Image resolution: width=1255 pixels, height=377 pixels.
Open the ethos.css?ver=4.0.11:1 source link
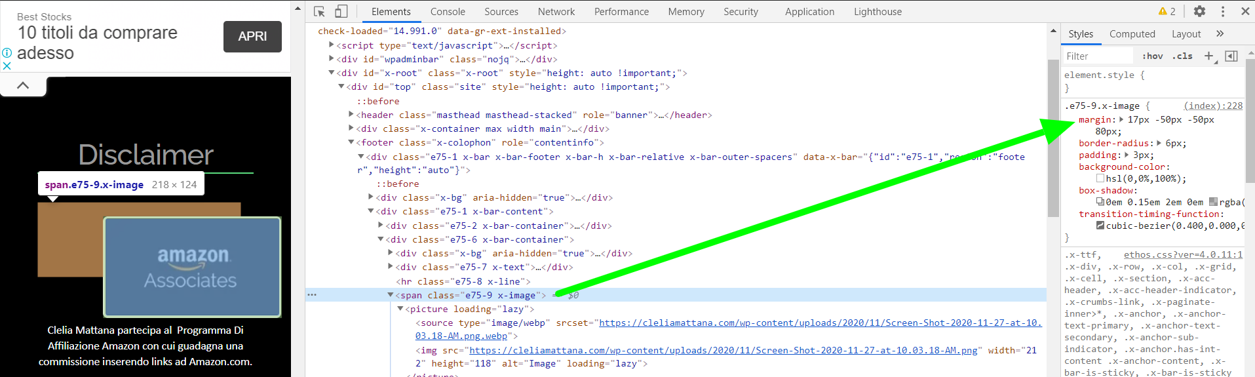1183,254
